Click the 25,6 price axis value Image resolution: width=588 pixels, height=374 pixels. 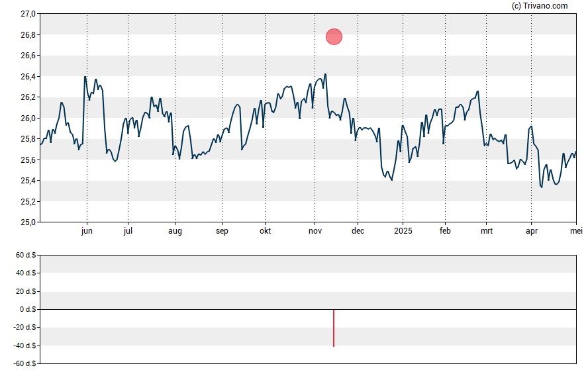coord(28,160)
